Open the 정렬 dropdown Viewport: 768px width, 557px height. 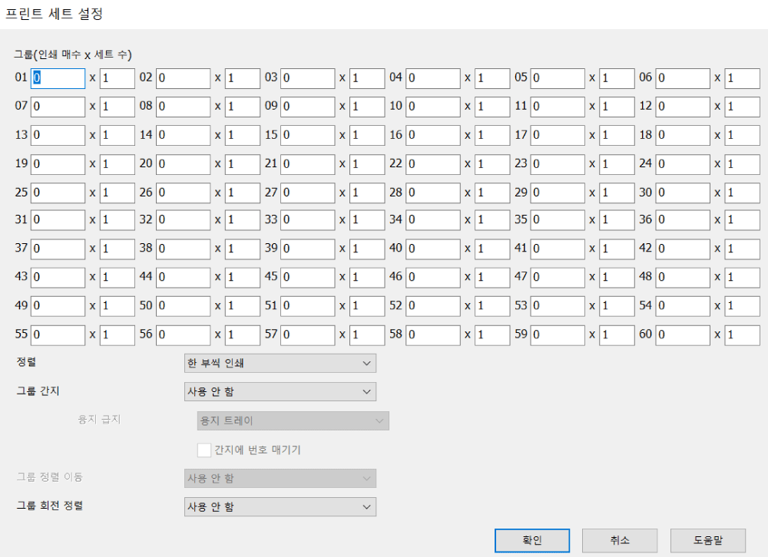280,363
